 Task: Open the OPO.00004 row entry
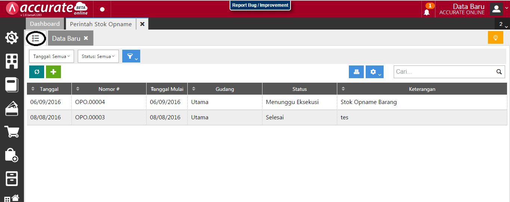pos(90,102)
